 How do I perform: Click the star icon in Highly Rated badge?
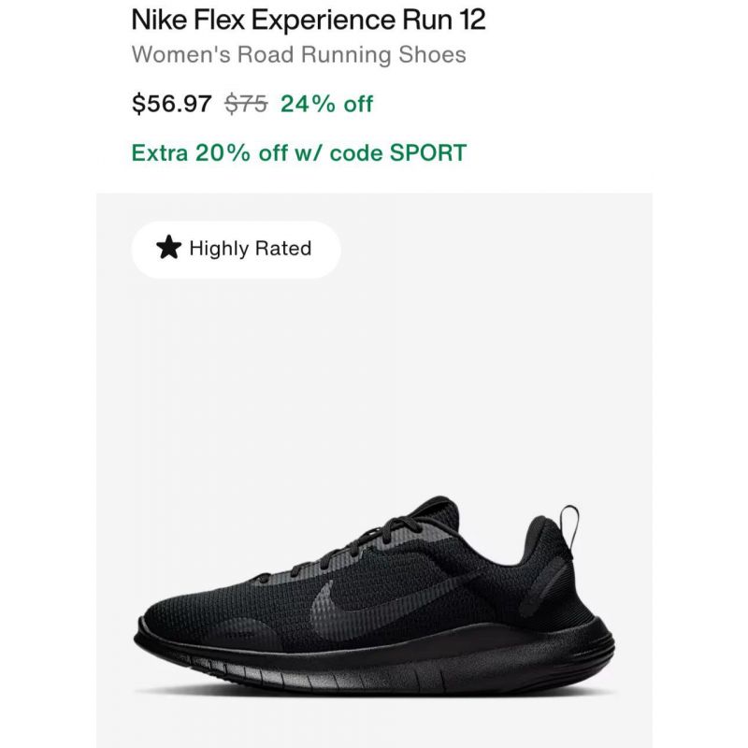[169, 248]
